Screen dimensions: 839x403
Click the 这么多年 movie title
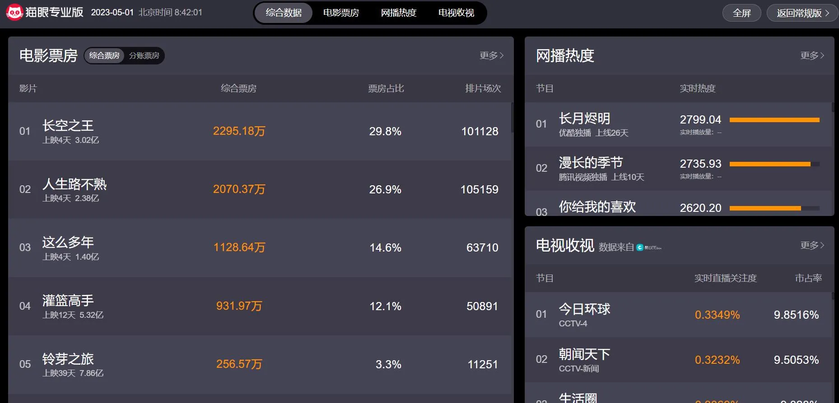tap(68, 242)
